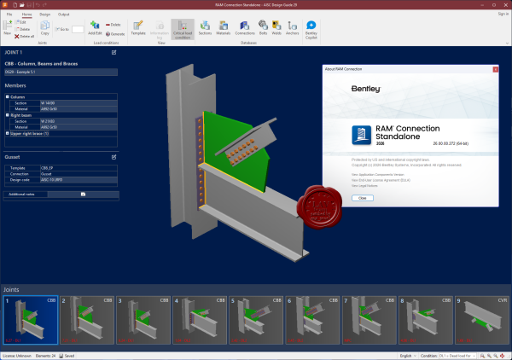Click Delete joint in the Joints group
Screen dimensions: 512x360
(23, 29)
